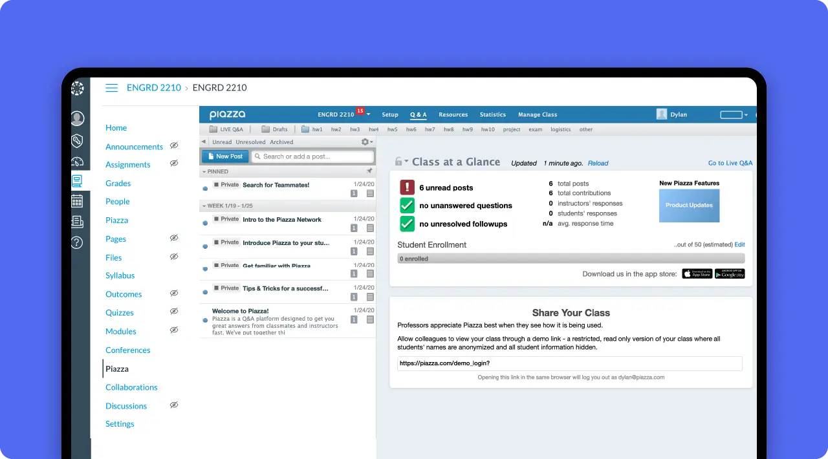Select the logistics folder
Screen dimensions: 828x459
point(561,129)
